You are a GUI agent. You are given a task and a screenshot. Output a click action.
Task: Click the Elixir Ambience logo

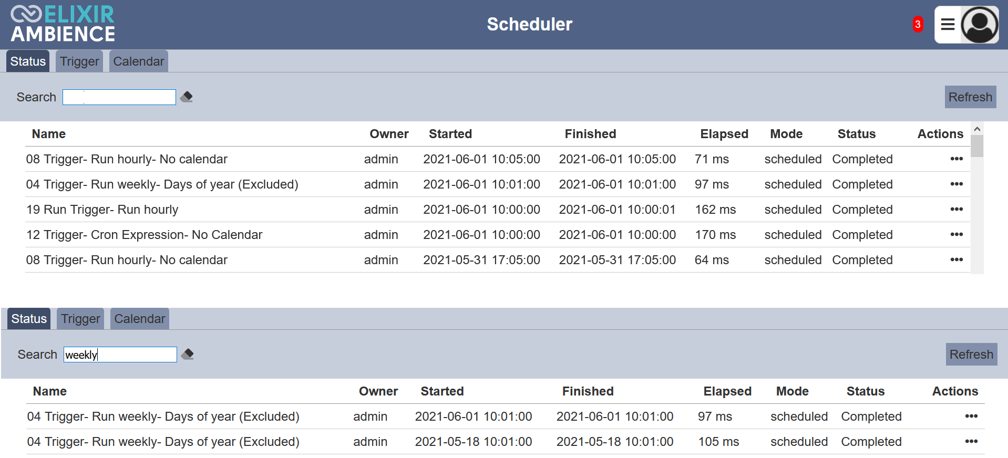tap(63, 24)
